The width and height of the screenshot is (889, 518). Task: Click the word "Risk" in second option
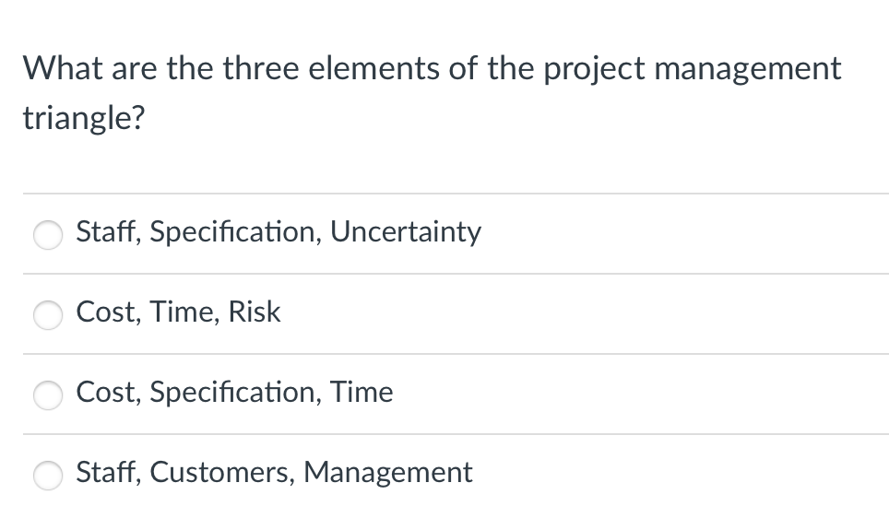click(254, 312)
